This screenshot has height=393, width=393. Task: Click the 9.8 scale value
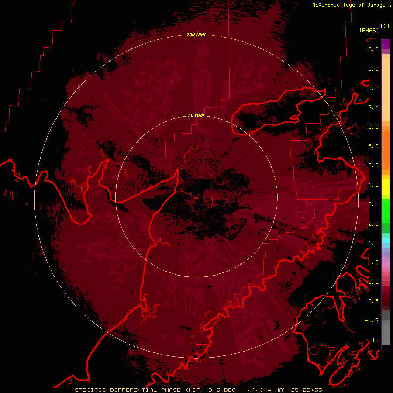(373, 49)
